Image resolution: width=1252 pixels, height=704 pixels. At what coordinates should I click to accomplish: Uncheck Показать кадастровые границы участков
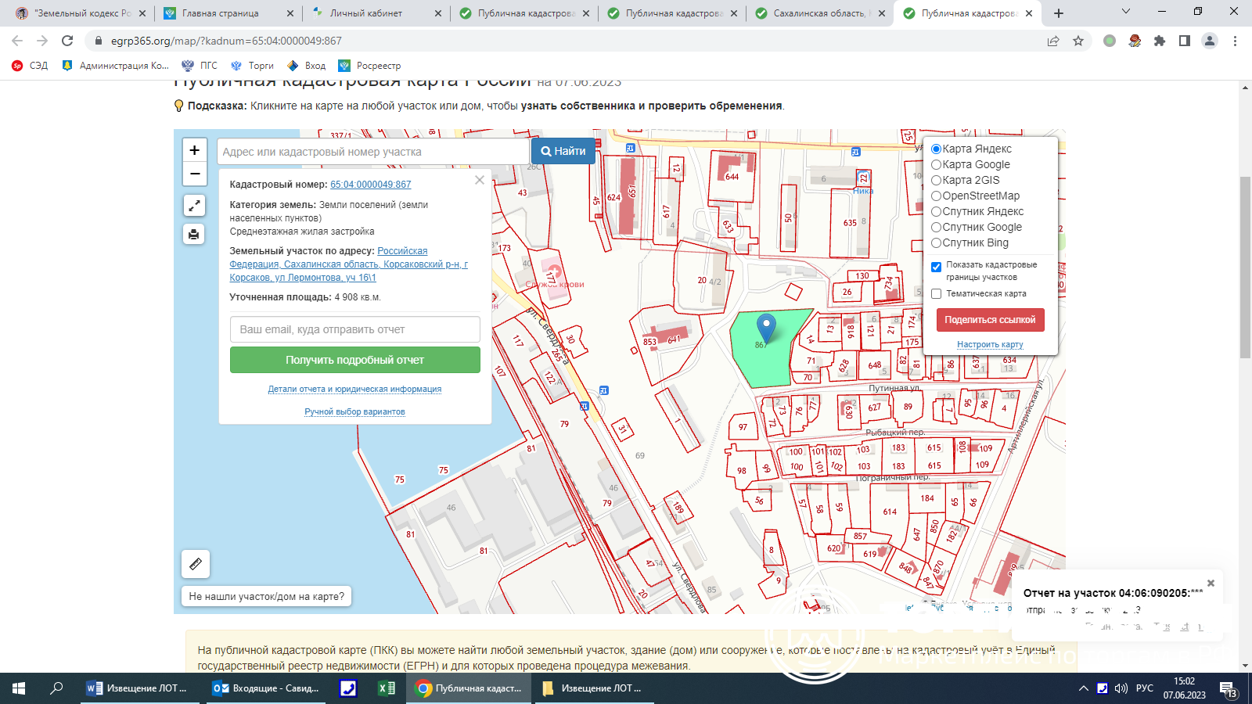(x=937, y=267)
